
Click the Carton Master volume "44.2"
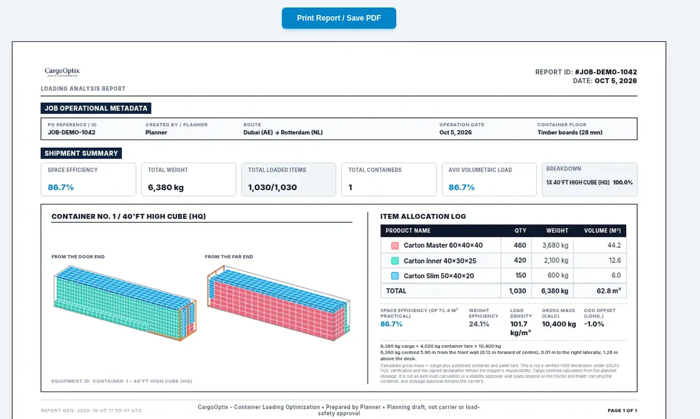tap(614, 245)
